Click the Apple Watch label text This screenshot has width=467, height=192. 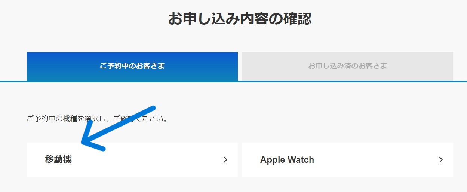[287, 160]
